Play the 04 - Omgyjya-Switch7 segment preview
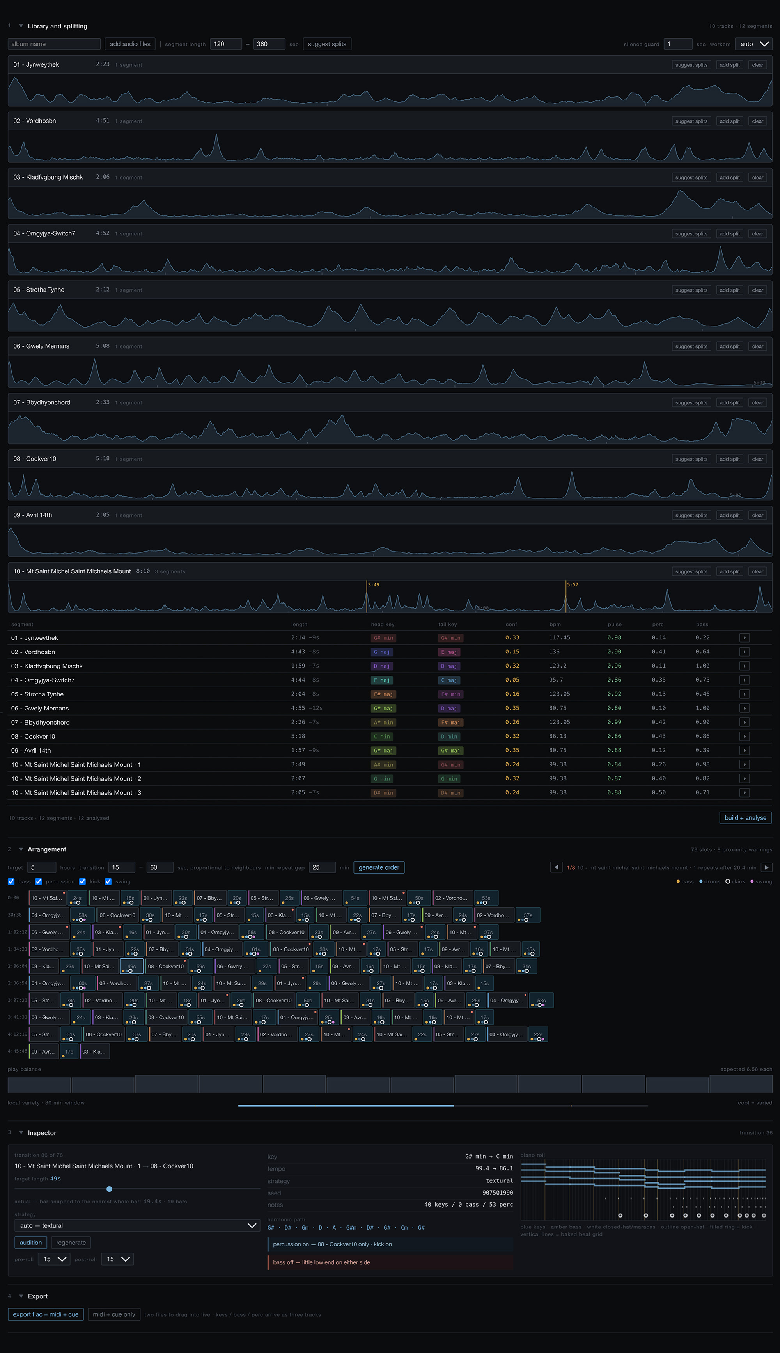Viewport: 780px width, 1353px height. coord(744,680)
